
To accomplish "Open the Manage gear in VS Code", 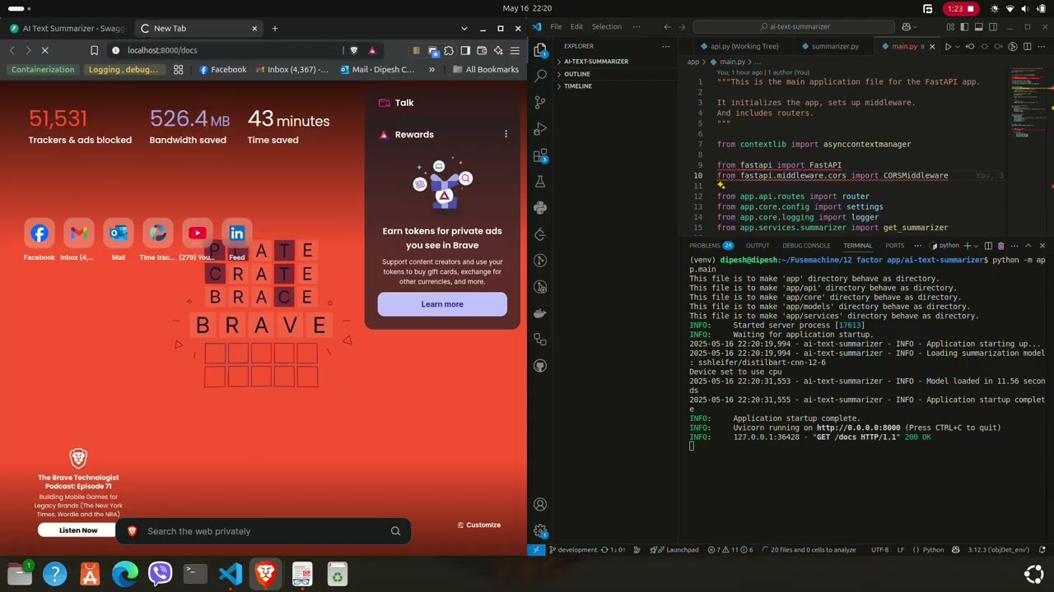I will point(540,531).
